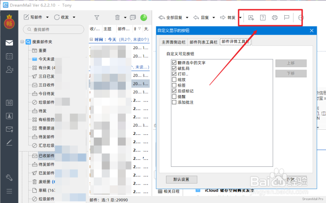326x203 pixels.
Task: Open the Reply All dropdown arrow
Action: pos(187,18)
